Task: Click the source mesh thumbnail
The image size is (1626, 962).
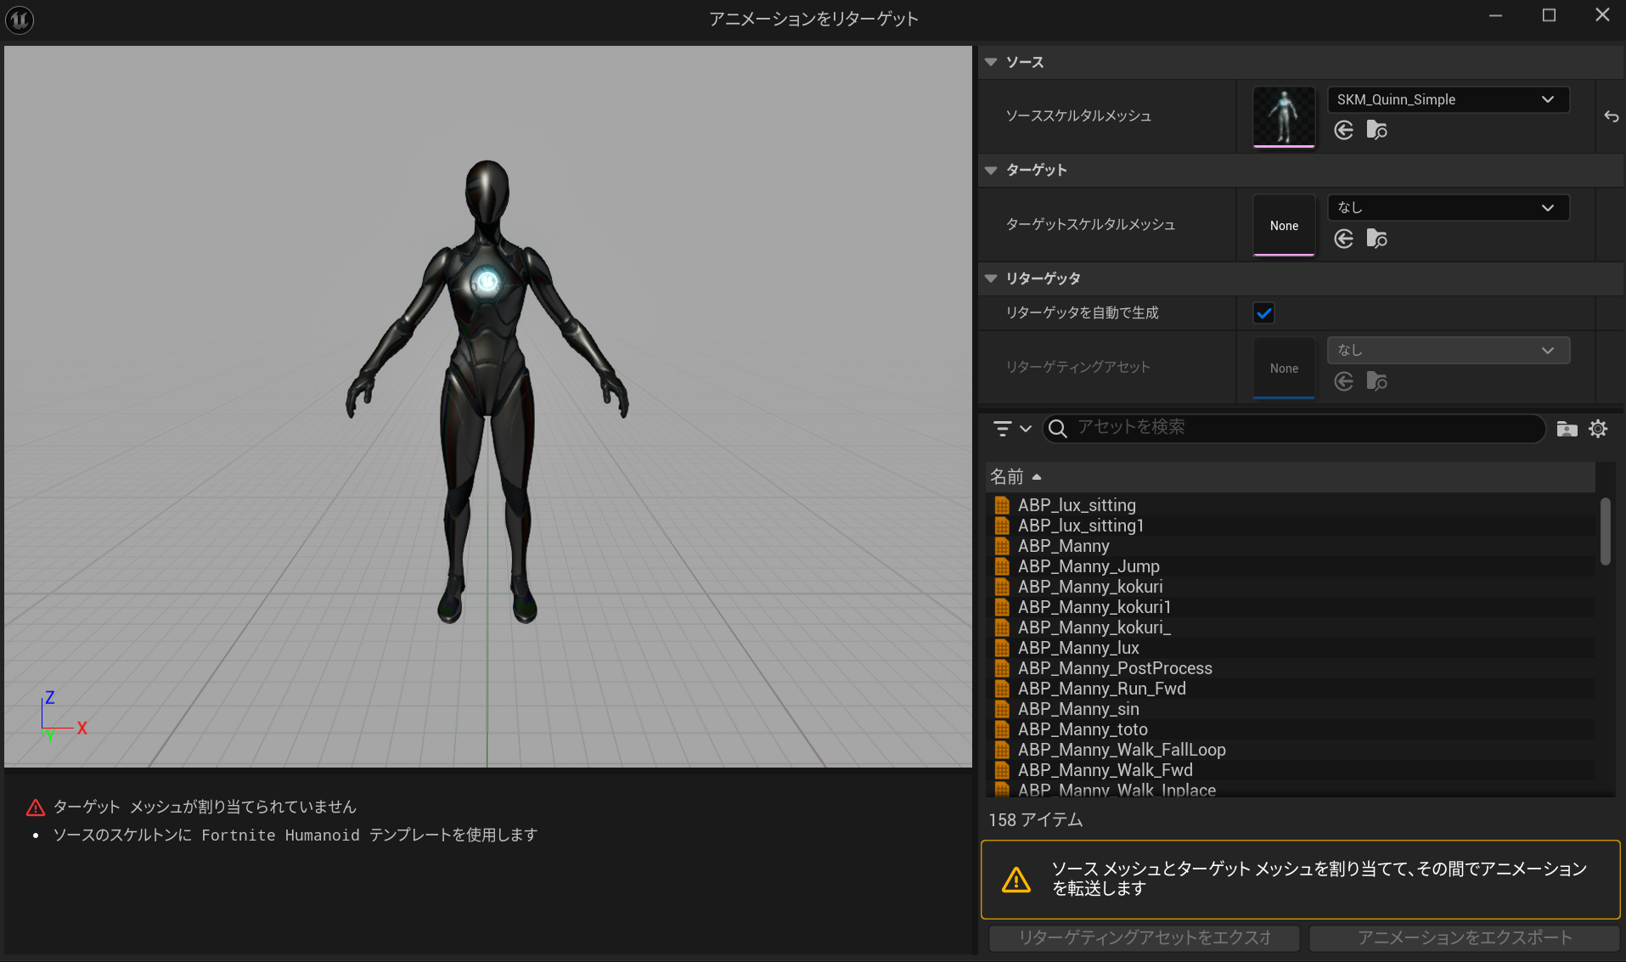Action: click(x=1284, y=116)
